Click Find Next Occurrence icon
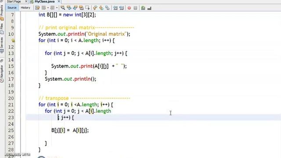This screenshot has height=158, width=281. coord(75,8)
